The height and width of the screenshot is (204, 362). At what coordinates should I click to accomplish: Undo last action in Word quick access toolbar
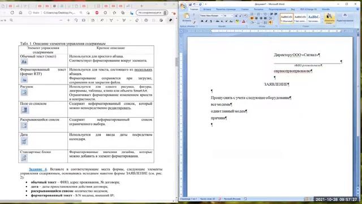pyautogui.click(x=194, y=4)
